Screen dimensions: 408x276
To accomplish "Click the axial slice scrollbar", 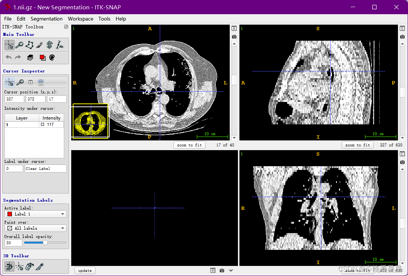I will [234, 91].
